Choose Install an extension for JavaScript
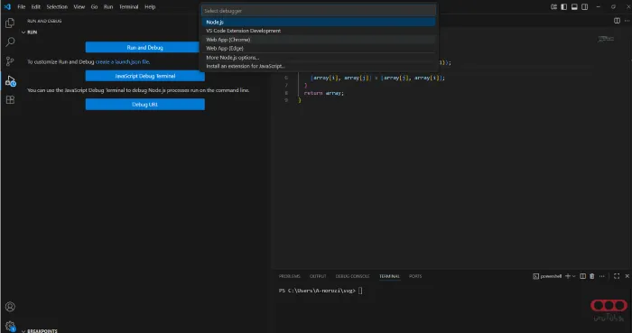This screenshot has width=632, height=333. (x=319, y=66)
